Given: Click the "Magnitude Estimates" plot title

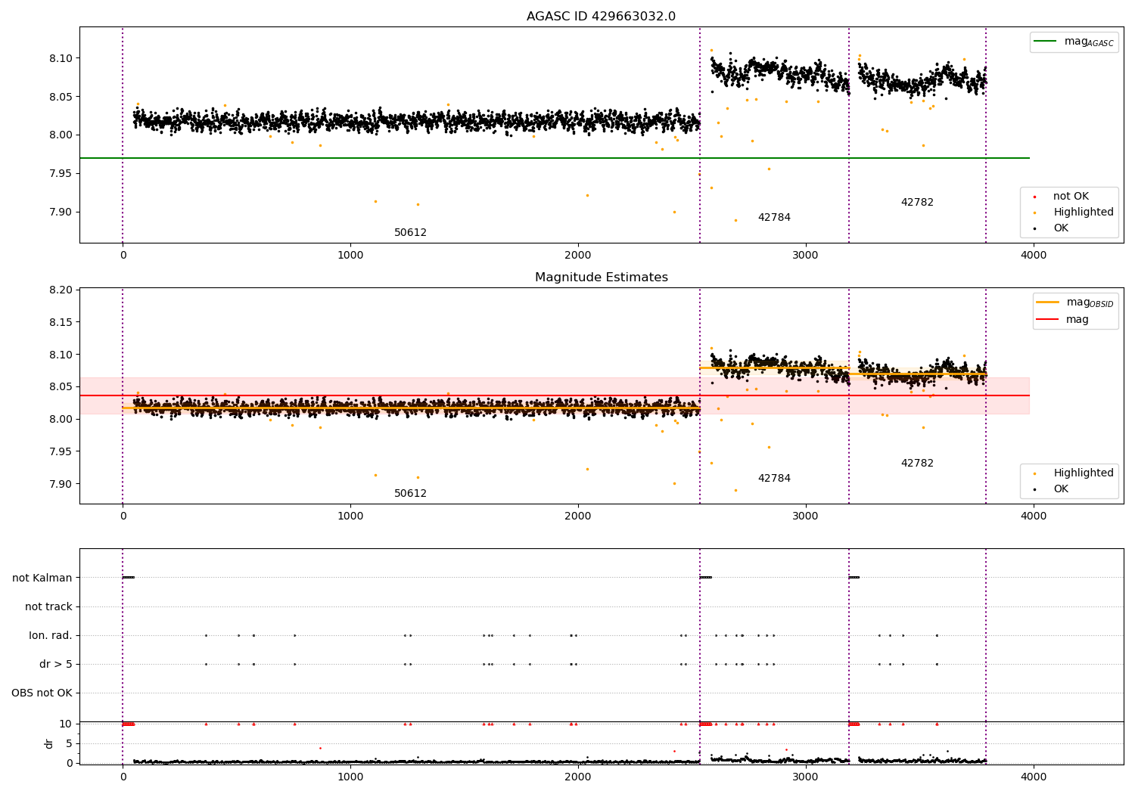Looking at the screenshot, I should [x=601, y=278].
